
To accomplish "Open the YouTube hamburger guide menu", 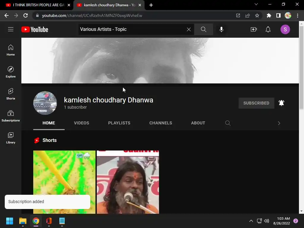I will click(x=11, y=29).
